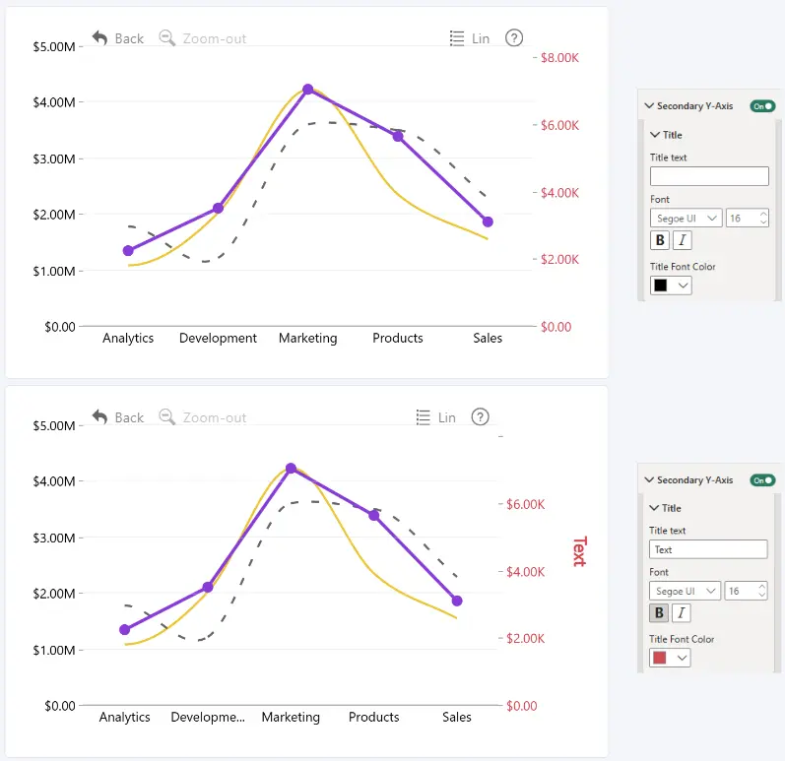Click the Zoom-out label in the bottom chart

tap(215, 417)
